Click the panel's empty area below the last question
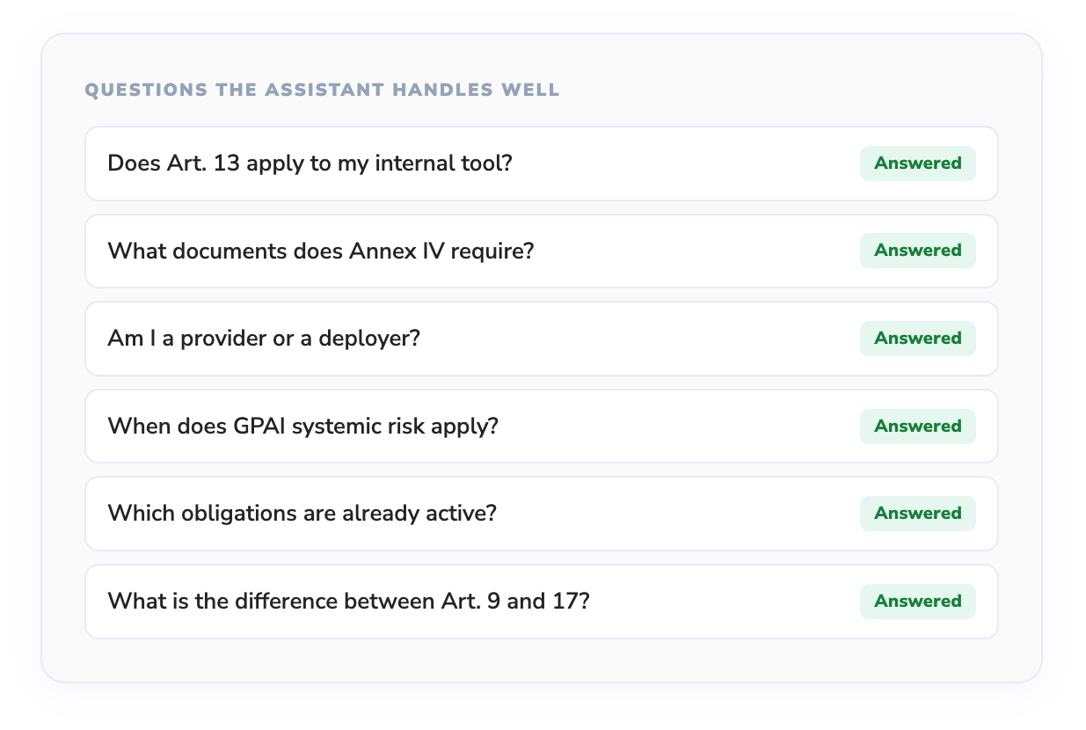Screen dimensions: 1086x730 coord(541,660)
